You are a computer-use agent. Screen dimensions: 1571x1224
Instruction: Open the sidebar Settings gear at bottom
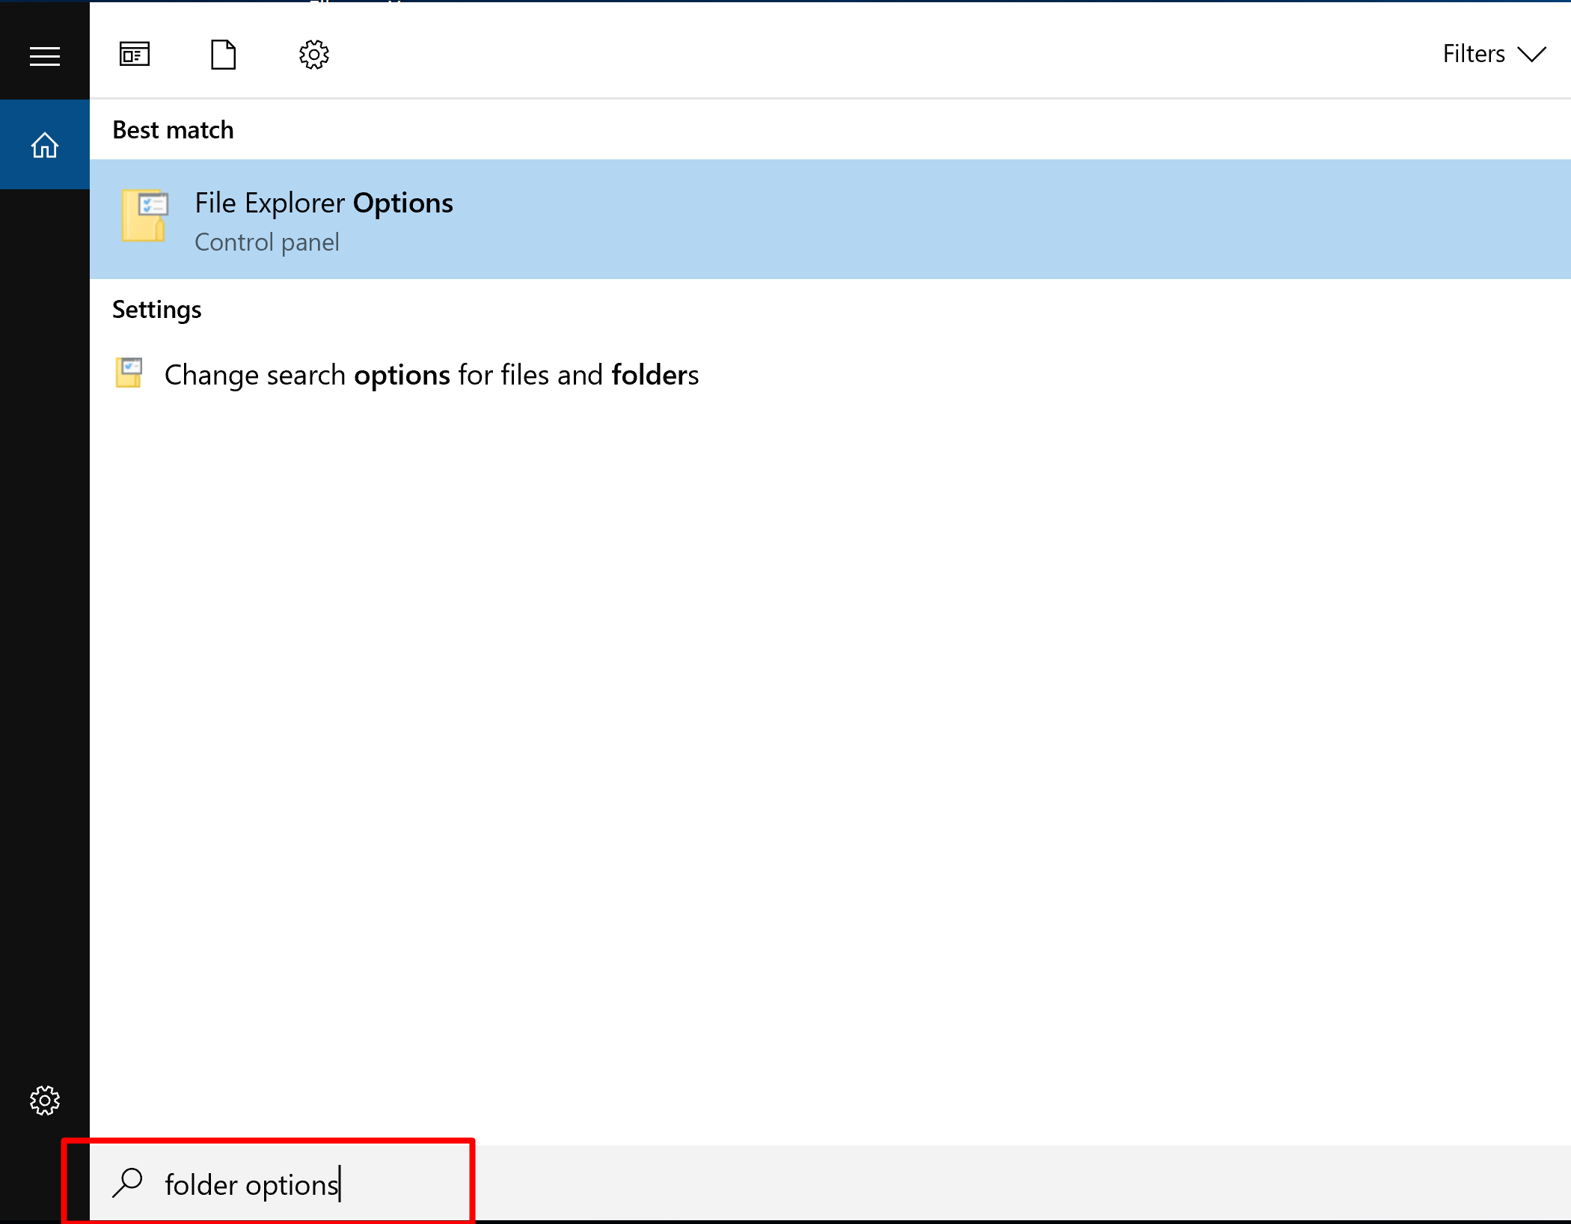click(45, 1101)
